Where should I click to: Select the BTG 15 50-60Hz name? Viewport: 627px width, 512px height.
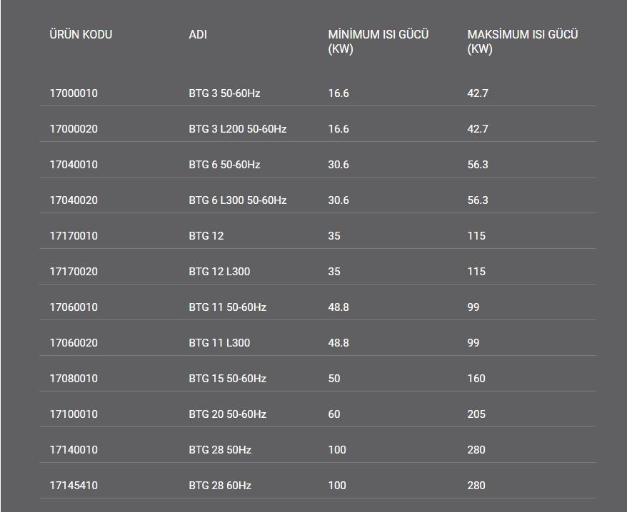pyautogui.click(x=228, y=379)
